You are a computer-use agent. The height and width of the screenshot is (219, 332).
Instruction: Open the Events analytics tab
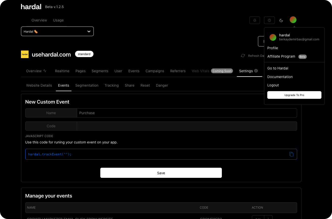(x=134, y=71)
